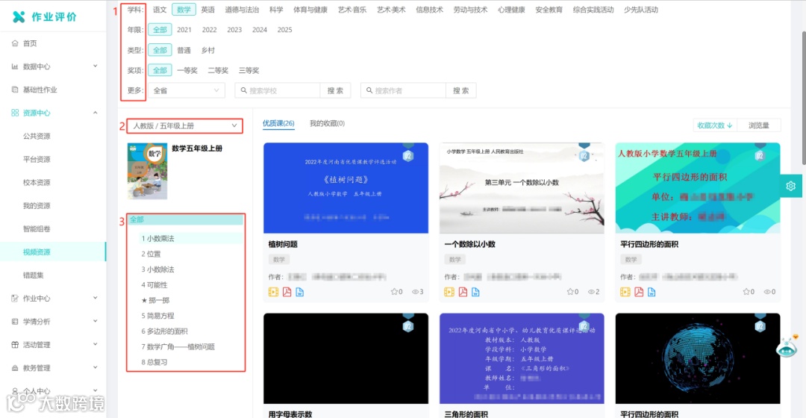Select year 2023 filter
This screenshot has width=806, height=418.
tap(234, 30)
